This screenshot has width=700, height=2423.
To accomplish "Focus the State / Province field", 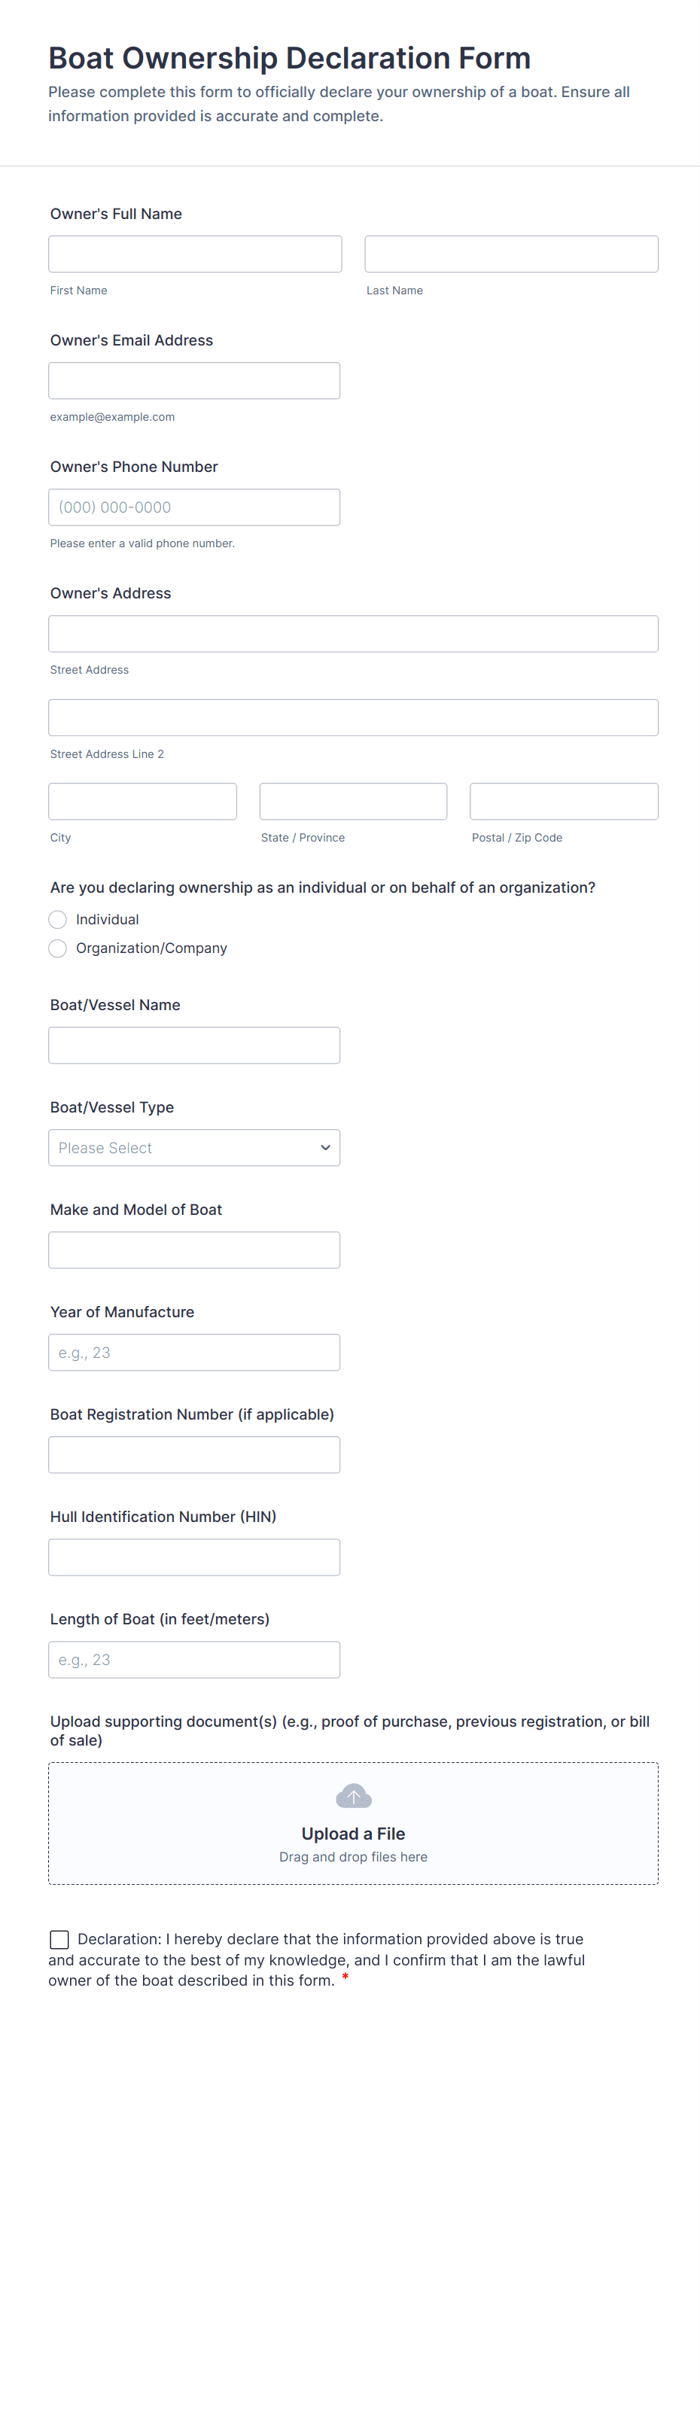I will click(x=353, y=802).
